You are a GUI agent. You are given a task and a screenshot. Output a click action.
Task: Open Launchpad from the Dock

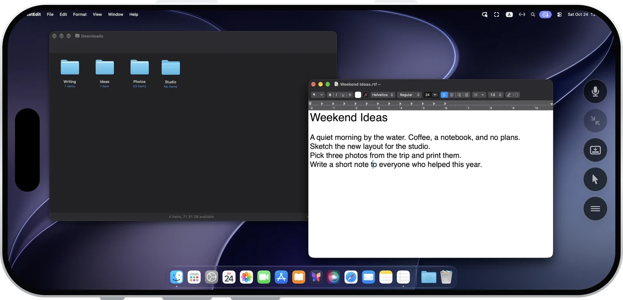pyautogui.click(x=194, y=277)
